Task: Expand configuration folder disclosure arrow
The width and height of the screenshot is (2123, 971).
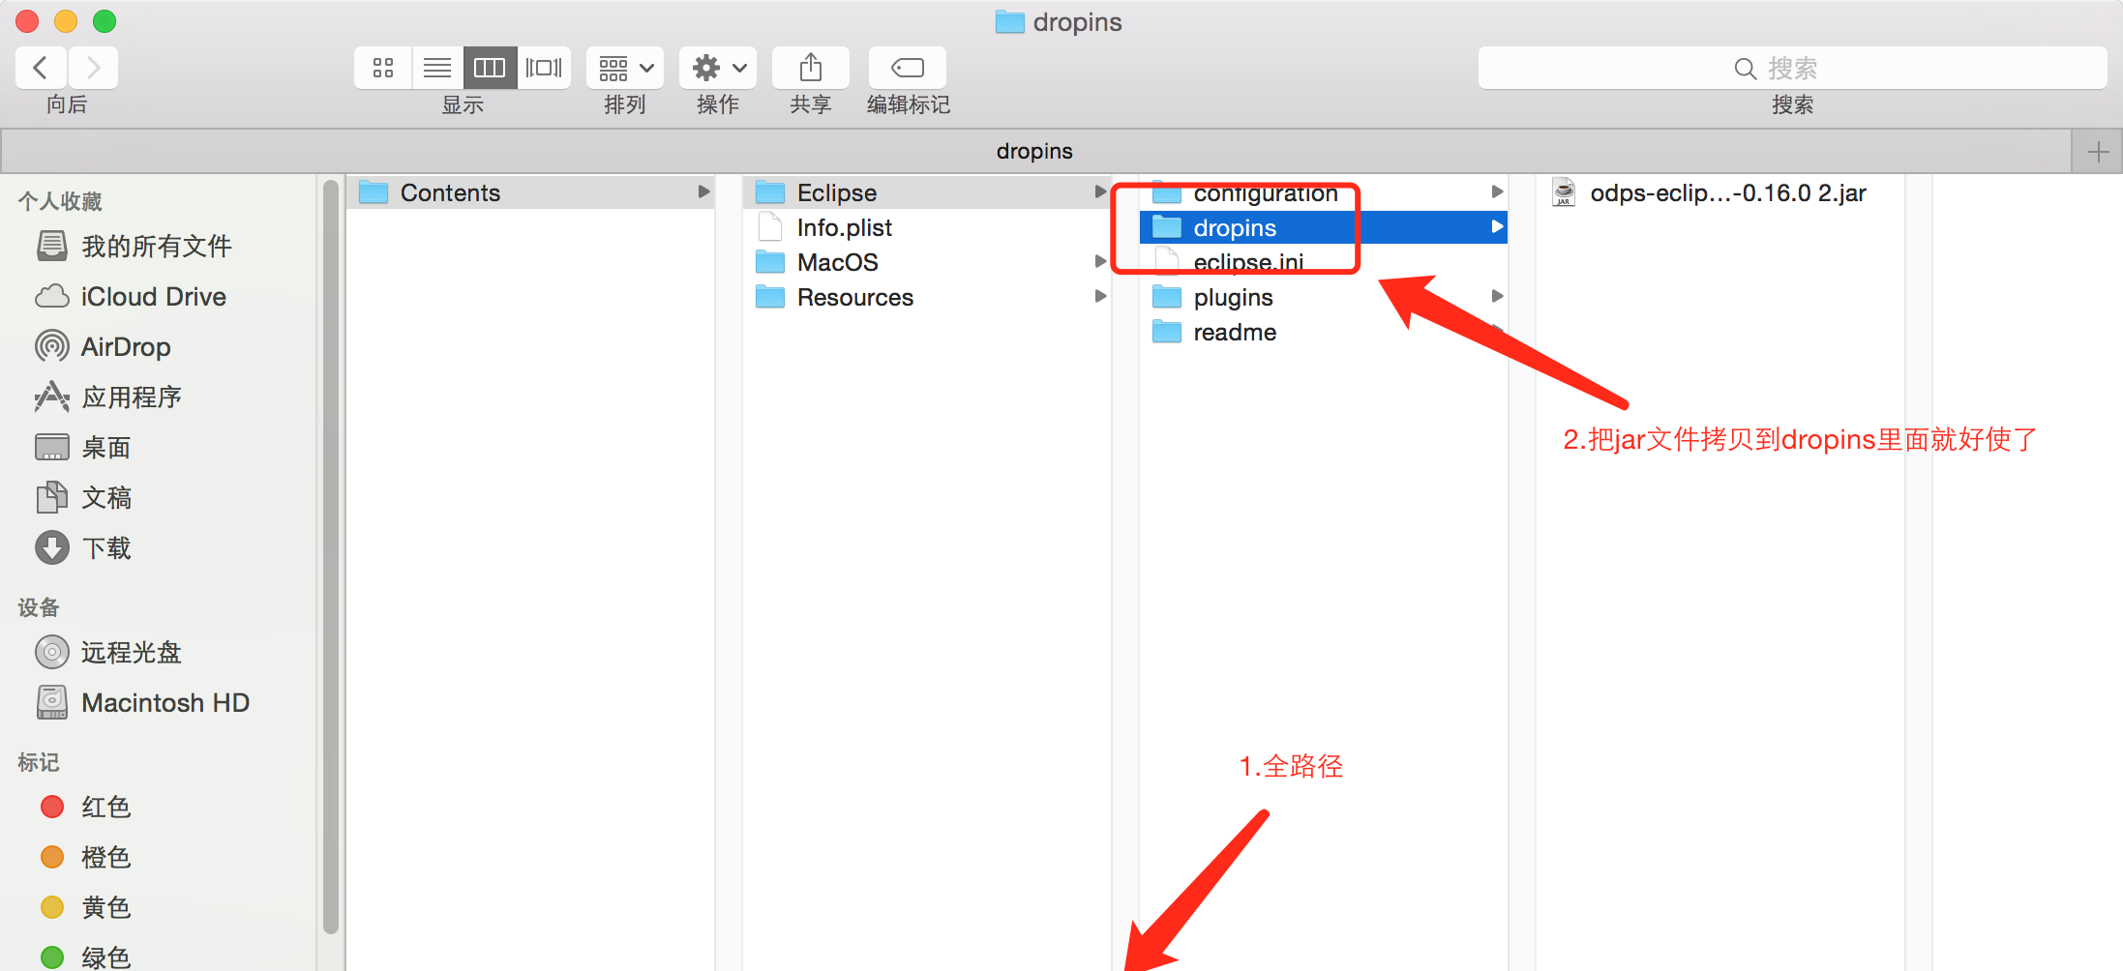Action: [x=1497, y=192]
